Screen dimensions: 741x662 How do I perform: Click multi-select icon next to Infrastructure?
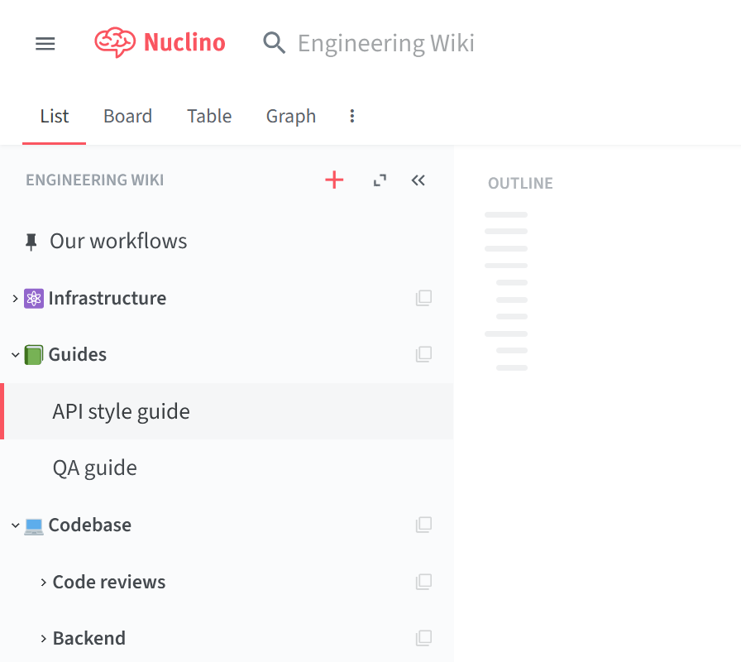pos(423,298)
